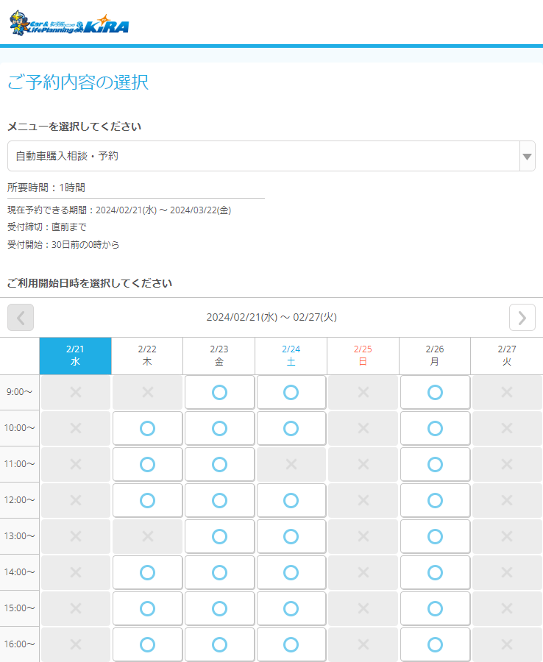Pick the 14:00 slot on Thursday 2/22
The height and width of the screenshot is (662, 543).
[147, 572]
